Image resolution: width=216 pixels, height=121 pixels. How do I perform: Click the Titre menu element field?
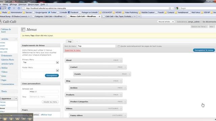44,97
